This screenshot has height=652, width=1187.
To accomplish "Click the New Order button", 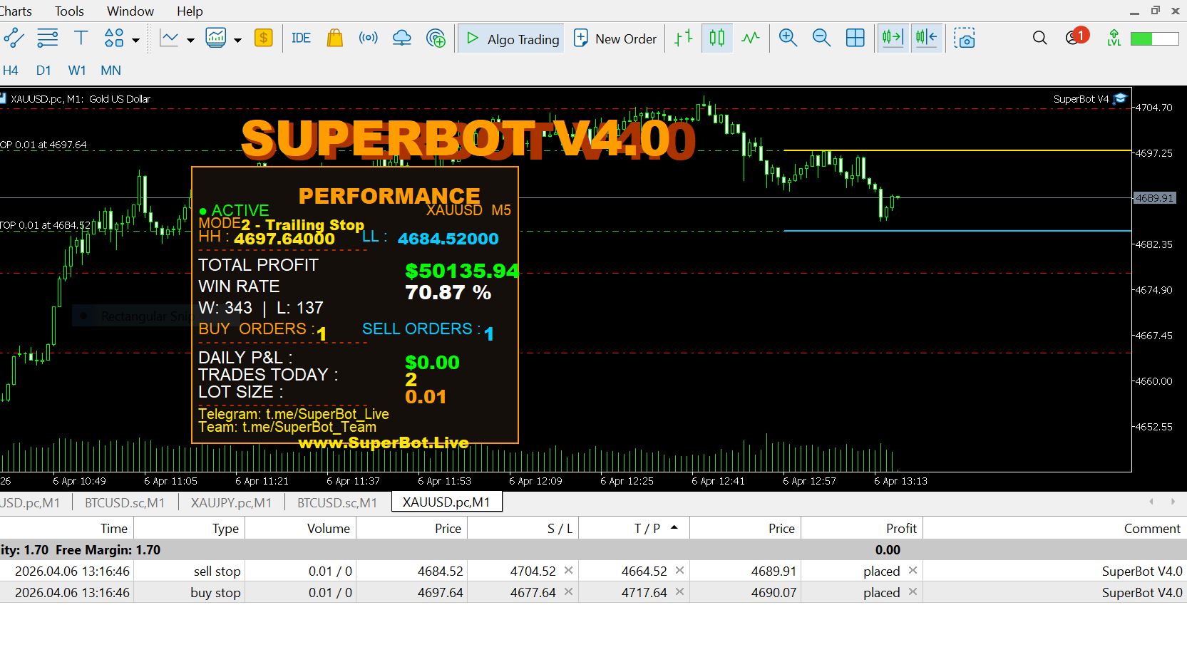I will click(x=615, y=39).
